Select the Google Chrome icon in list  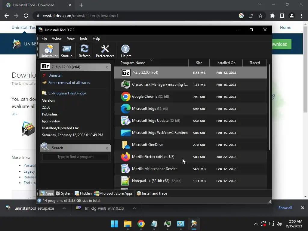(125, 97)
